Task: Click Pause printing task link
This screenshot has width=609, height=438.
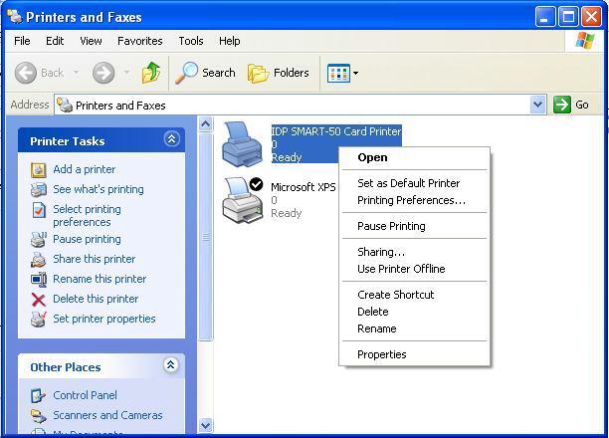Action: [87, 239]
